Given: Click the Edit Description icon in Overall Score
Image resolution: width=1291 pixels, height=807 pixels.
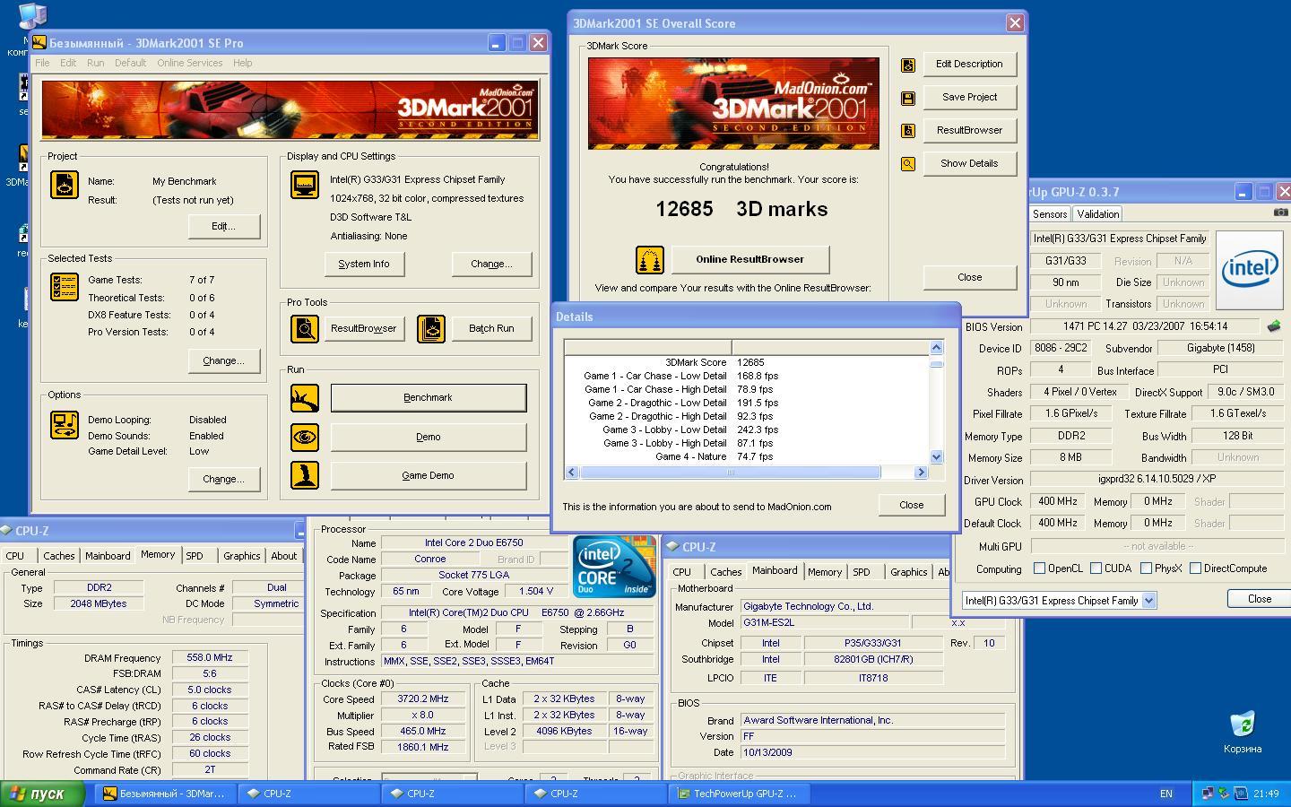Looking at the screenshot, I should (908, 65).
